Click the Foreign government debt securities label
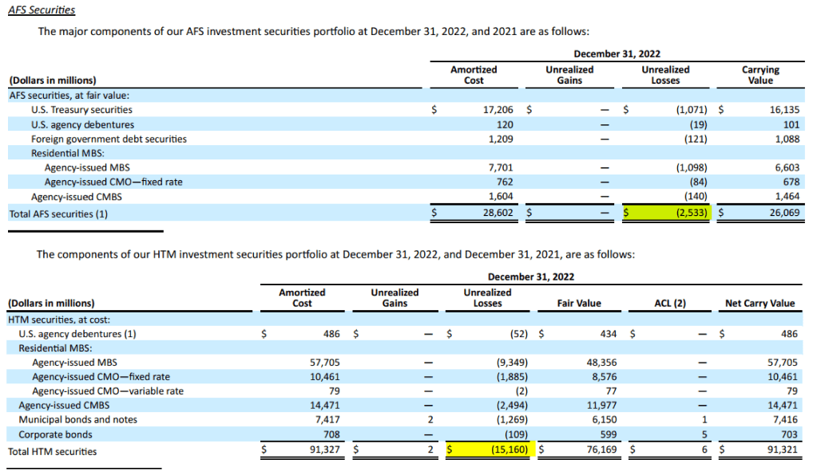The width and height of the screenshot is (817, 475). click(x=109, y=139)
